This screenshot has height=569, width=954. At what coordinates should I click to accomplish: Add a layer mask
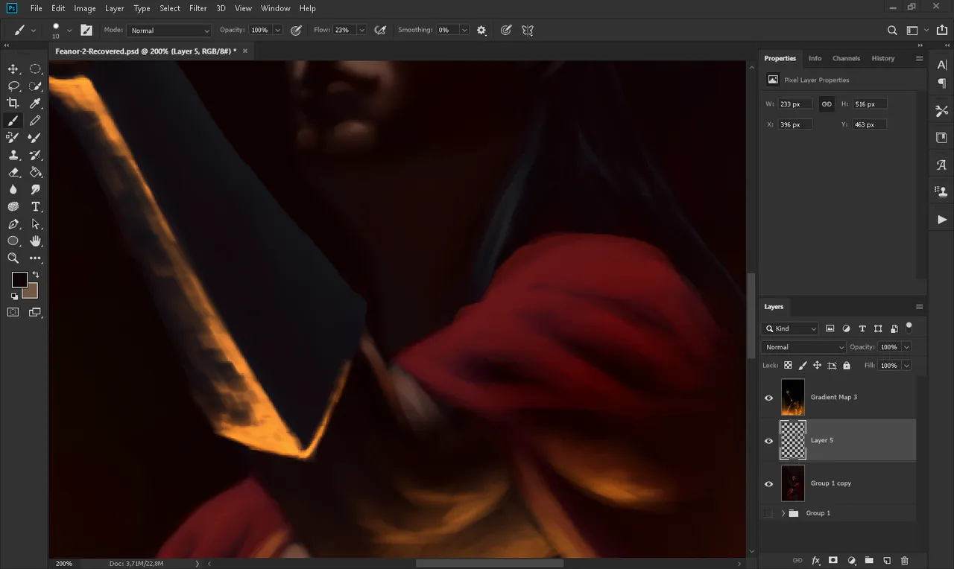(833, 560)
